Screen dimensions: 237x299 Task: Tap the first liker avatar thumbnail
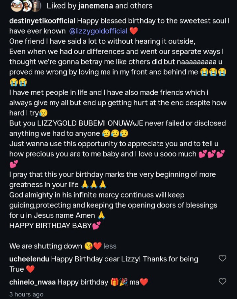tap(16, 6)
